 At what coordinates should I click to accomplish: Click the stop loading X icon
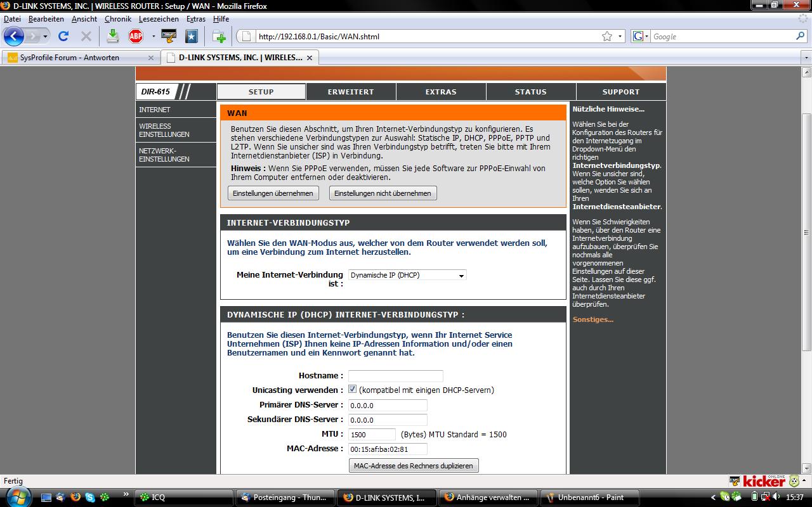pyautogui.click(x=86, y=36)
